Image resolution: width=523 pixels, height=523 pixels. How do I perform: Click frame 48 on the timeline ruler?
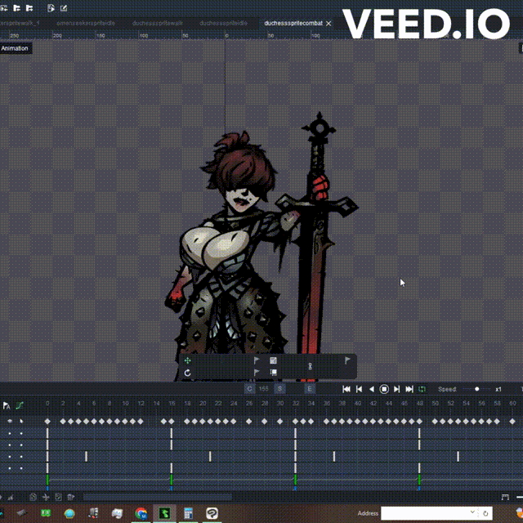419,404
